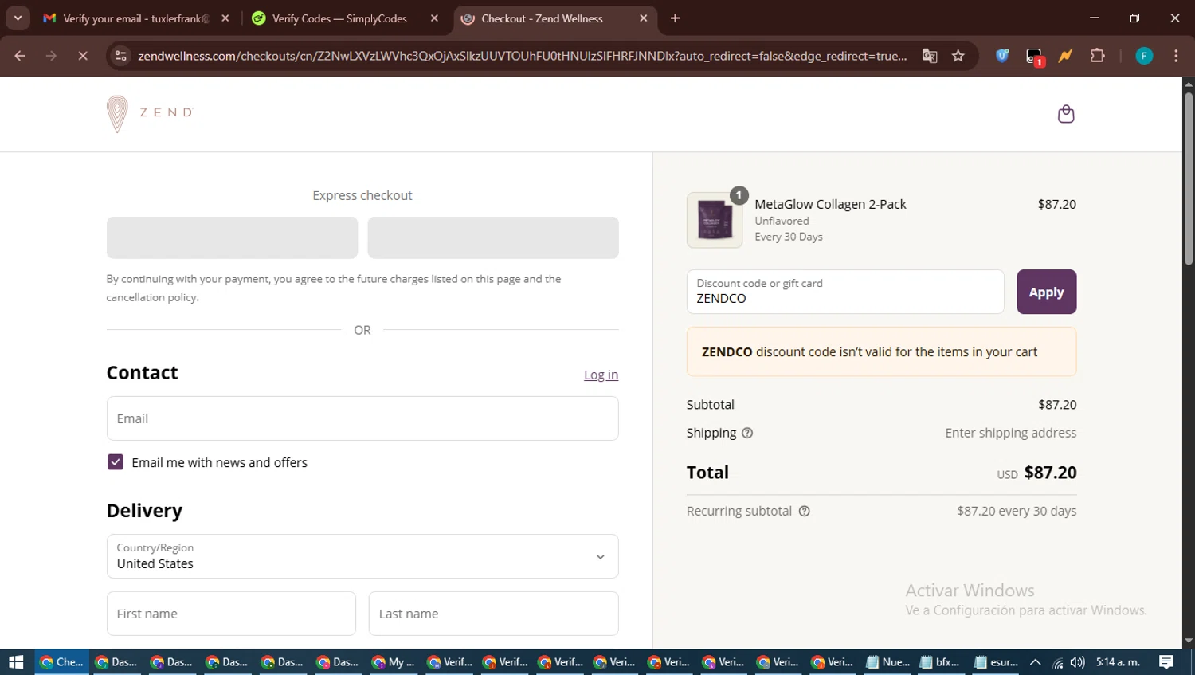Focus the Email input field
The width and height of the screenshot is (1195, 675).
pyautogui.click(x=362, y=418)
